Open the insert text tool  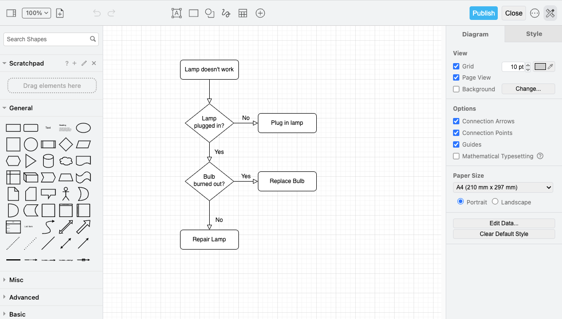pos(176,13)
